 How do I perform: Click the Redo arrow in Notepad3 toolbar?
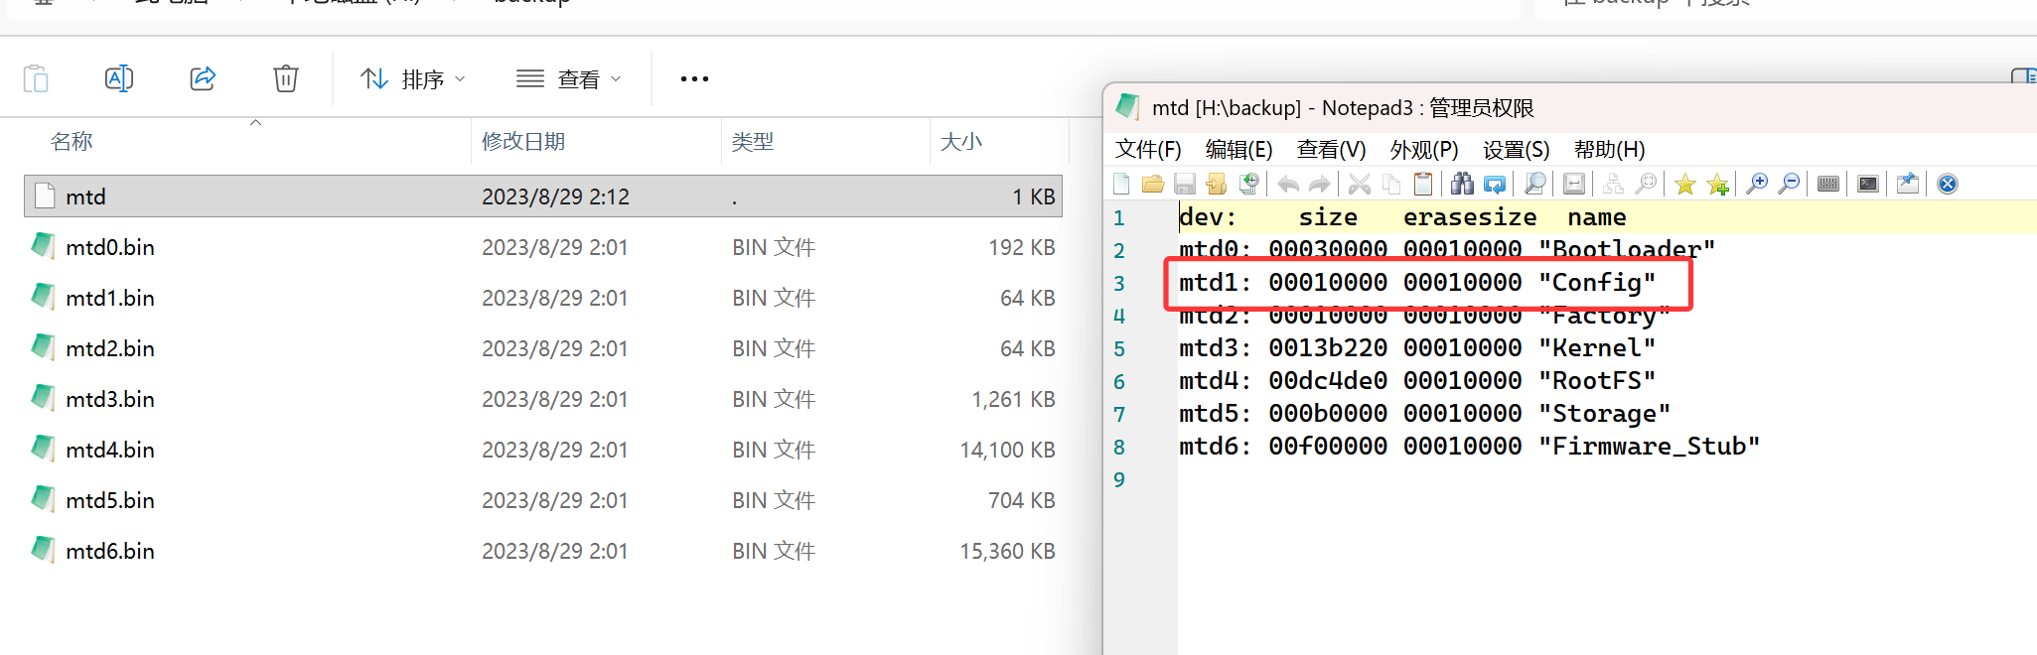(1319, 184)
